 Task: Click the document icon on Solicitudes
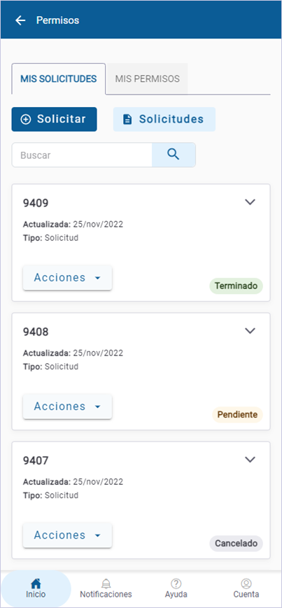(x=127, y=120)
